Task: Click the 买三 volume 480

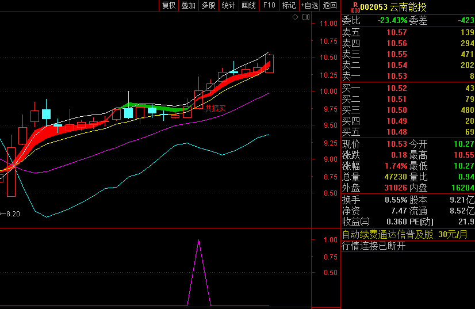Action: click(467, 110)
